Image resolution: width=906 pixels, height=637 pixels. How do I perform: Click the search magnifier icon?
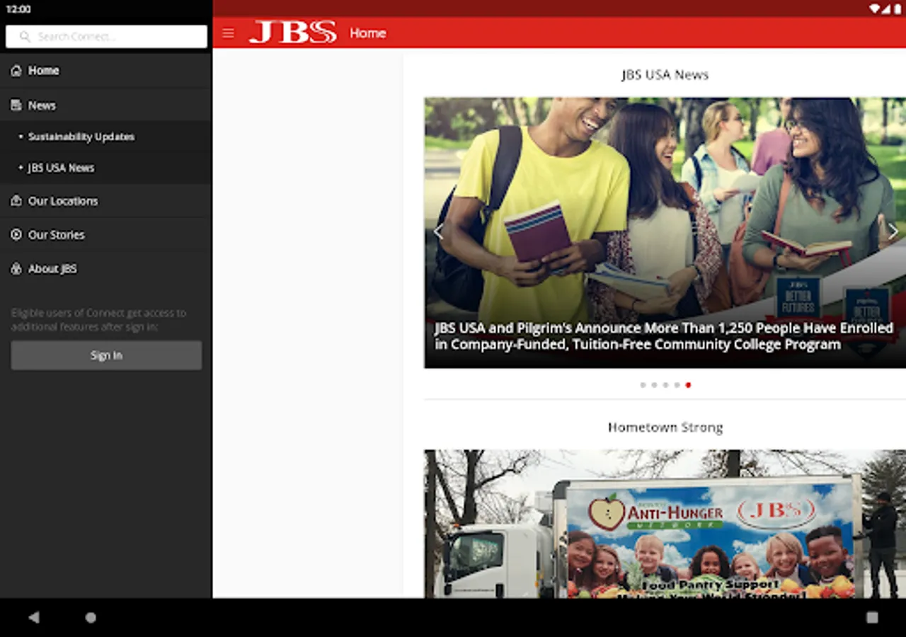(x=25, y=37)
